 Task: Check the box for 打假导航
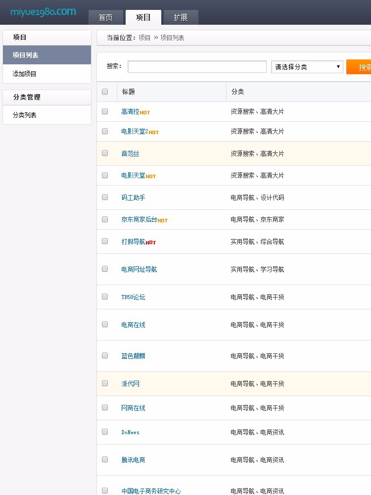pyautogui.click(x=105, y=241)
